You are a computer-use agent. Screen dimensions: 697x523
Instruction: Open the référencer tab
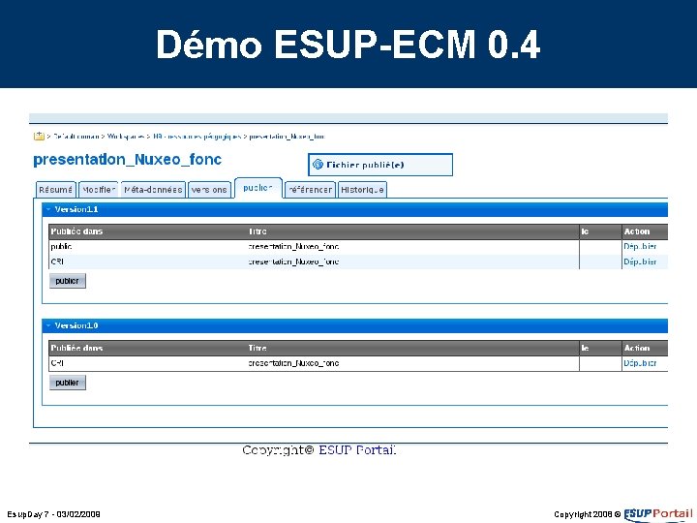[310, 190]
